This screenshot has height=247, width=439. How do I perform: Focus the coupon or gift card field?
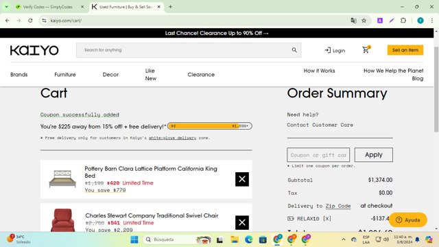tap(318, 154)
